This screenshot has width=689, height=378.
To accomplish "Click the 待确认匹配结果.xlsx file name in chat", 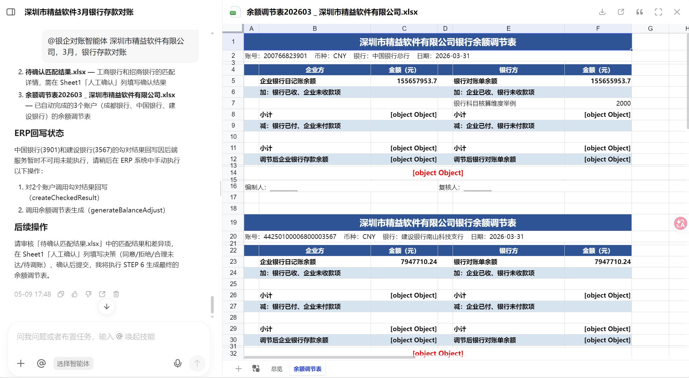I will [56, 72].
